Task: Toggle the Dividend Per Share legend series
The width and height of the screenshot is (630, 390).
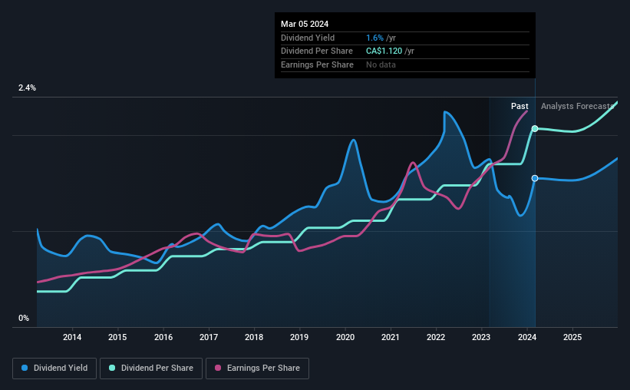Action: [151, 369]
